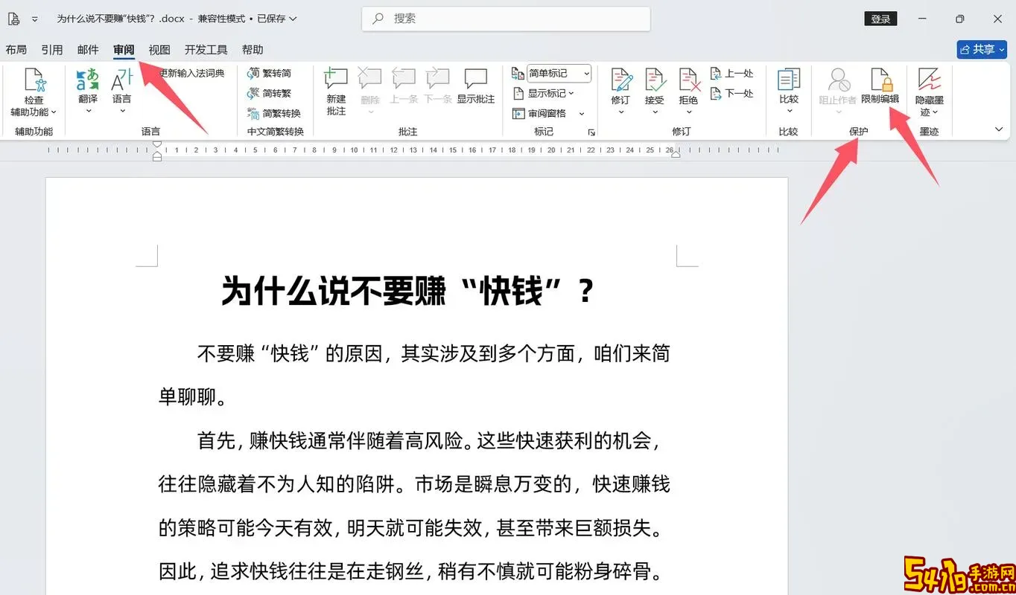The width and height of the screenshot is (1016, 595).
Task: Click Hide Ink (隐藏墨迹) icon
Action: click(929, 80)
